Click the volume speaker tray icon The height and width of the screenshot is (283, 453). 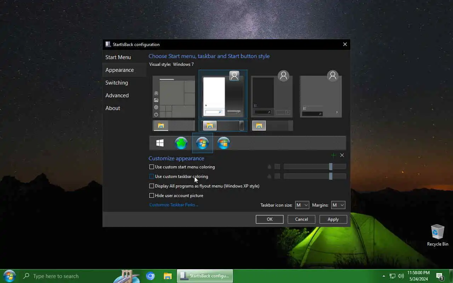pos(401,276)
